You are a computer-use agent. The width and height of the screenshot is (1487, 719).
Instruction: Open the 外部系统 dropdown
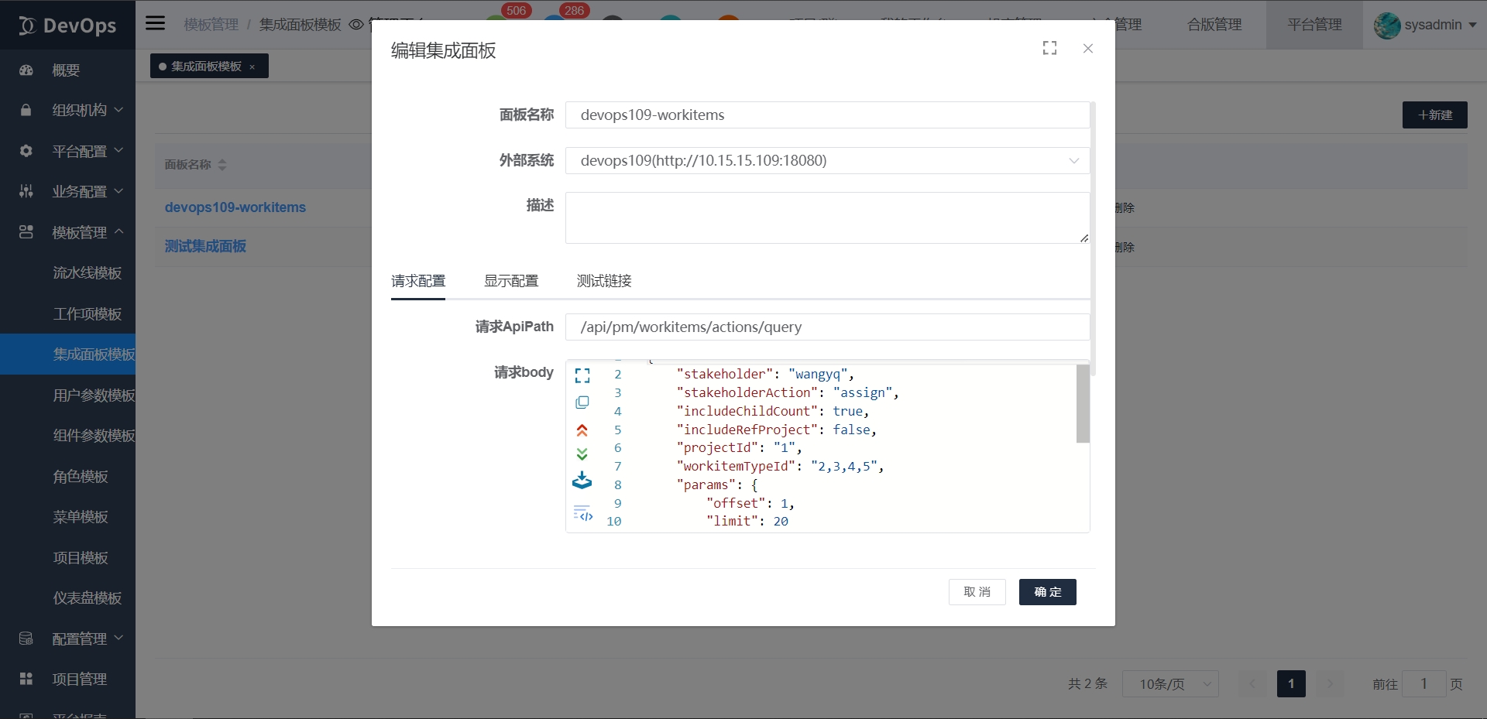[827, 160]
